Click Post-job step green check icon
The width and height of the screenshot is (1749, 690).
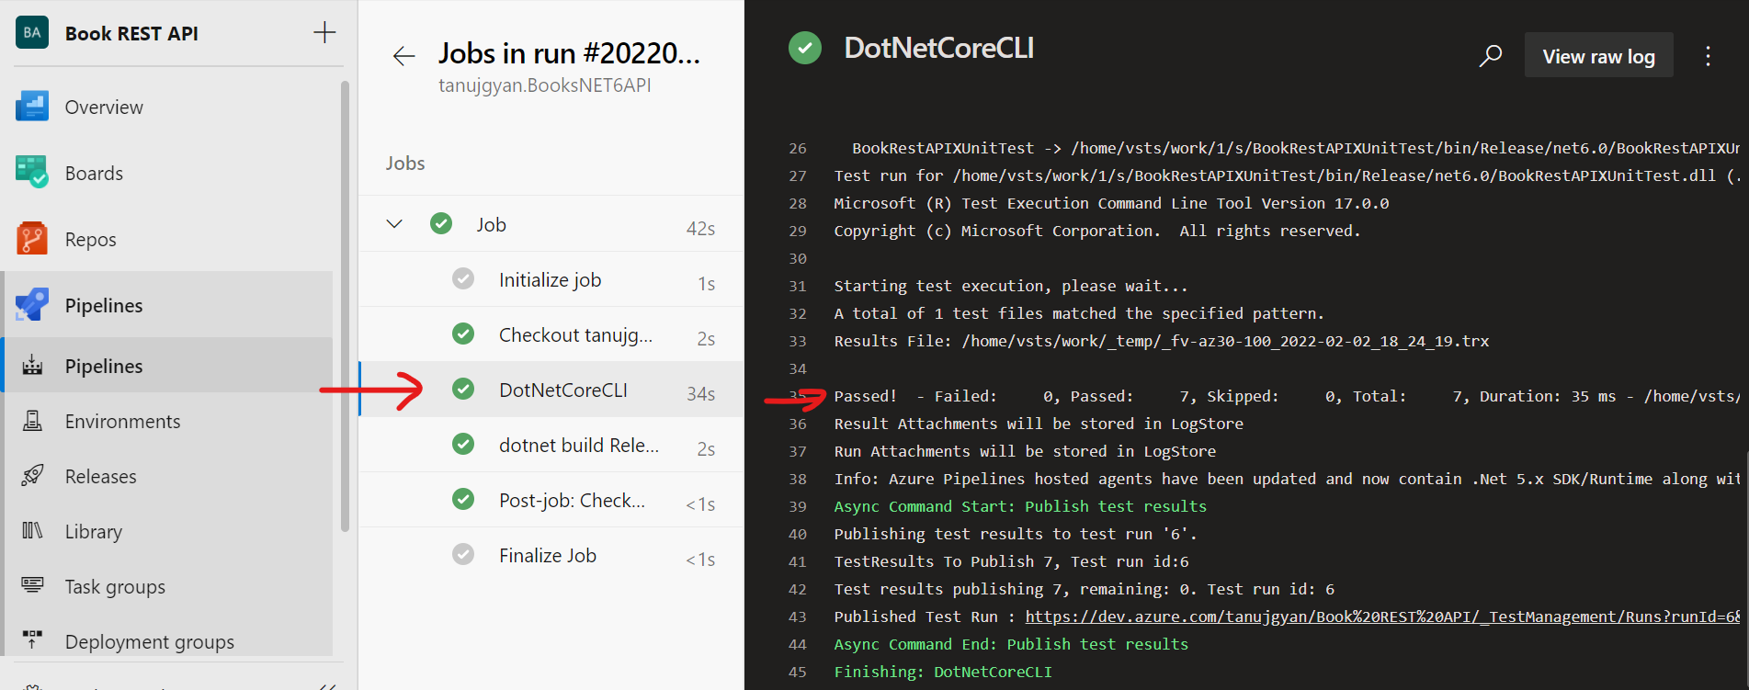[463, 499]
